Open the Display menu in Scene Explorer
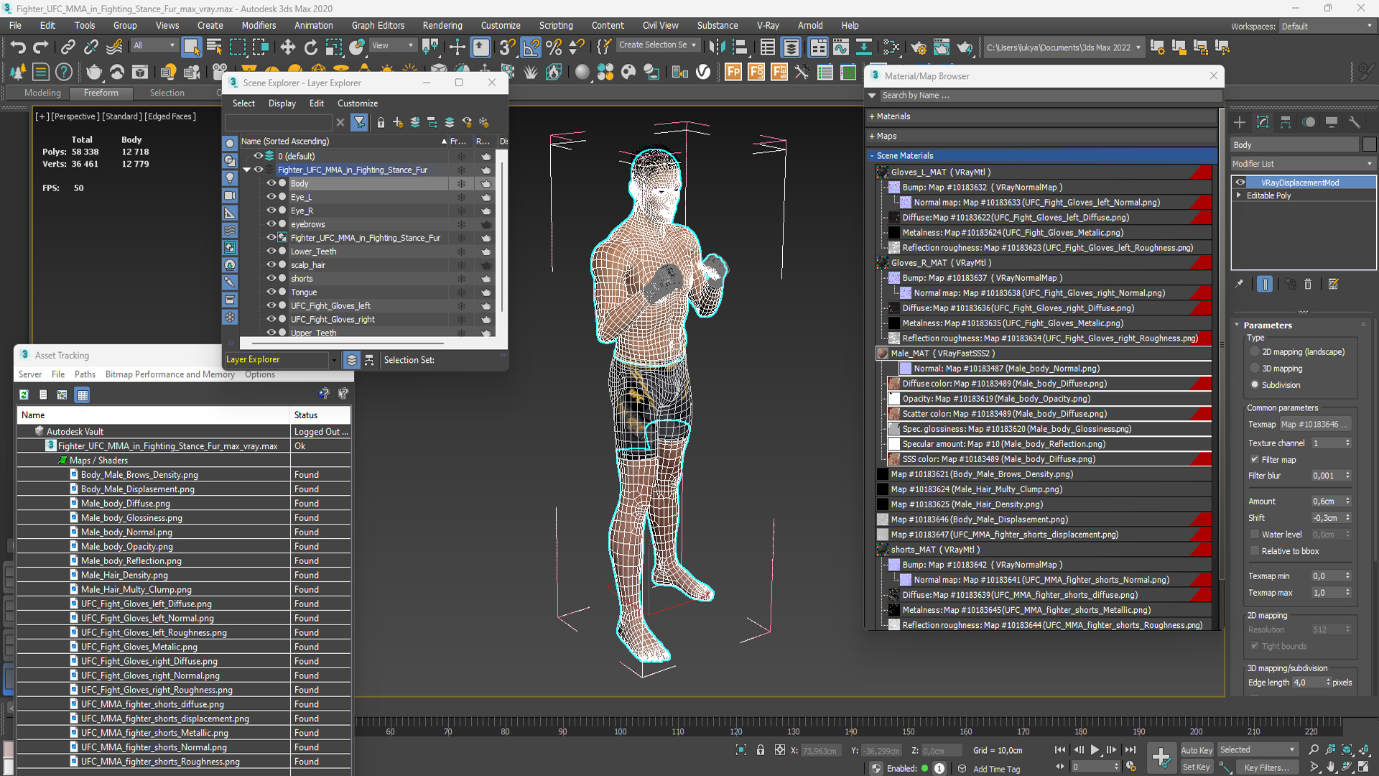The width and height of the screenshot is (1379, 776). tap(282, 103)
